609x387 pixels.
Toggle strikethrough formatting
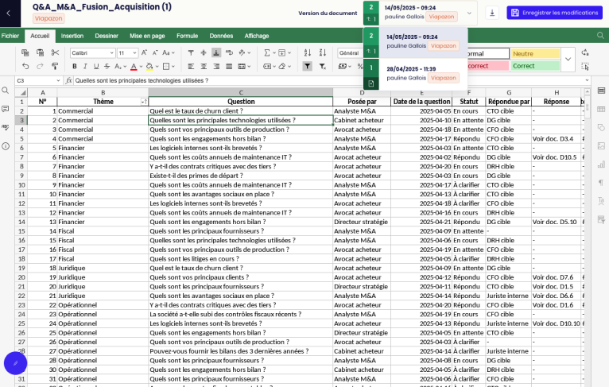coord(107,67)
